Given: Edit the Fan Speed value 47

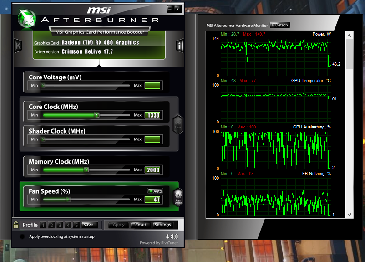Looking at the screenshot, I should (x=152, y=200).
